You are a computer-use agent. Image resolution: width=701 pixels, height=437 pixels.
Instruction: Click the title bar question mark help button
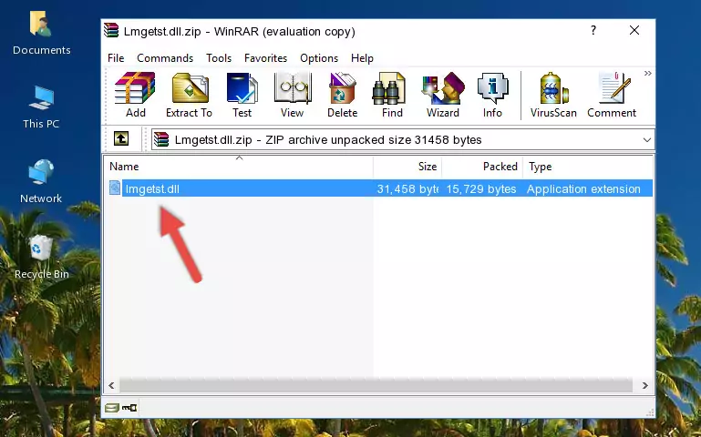click(593, 30)
